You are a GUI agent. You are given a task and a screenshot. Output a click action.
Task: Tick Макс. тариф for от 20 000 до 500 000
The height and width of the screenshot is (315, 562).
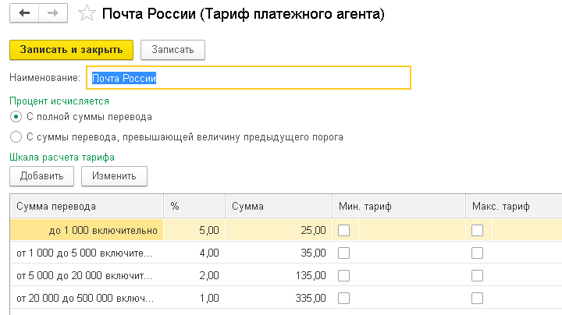(477, 298)
